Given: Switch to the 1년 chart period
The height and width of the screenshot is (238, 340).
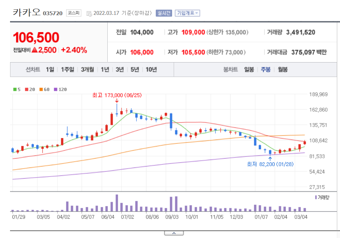Looking at the screenshot, I should tap(105, 69).
